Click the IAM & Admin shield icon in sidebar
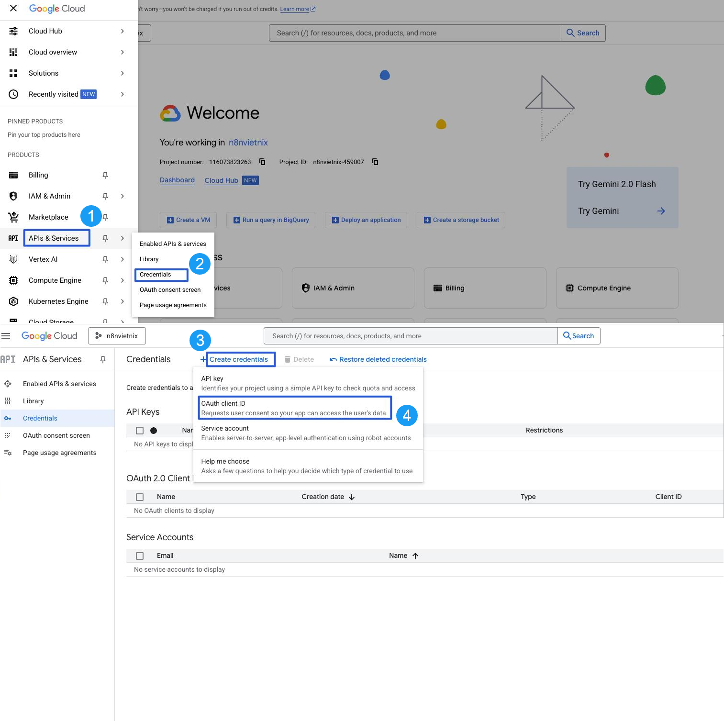724x721 pixels. pyautogui.click(x=13, y=196)
